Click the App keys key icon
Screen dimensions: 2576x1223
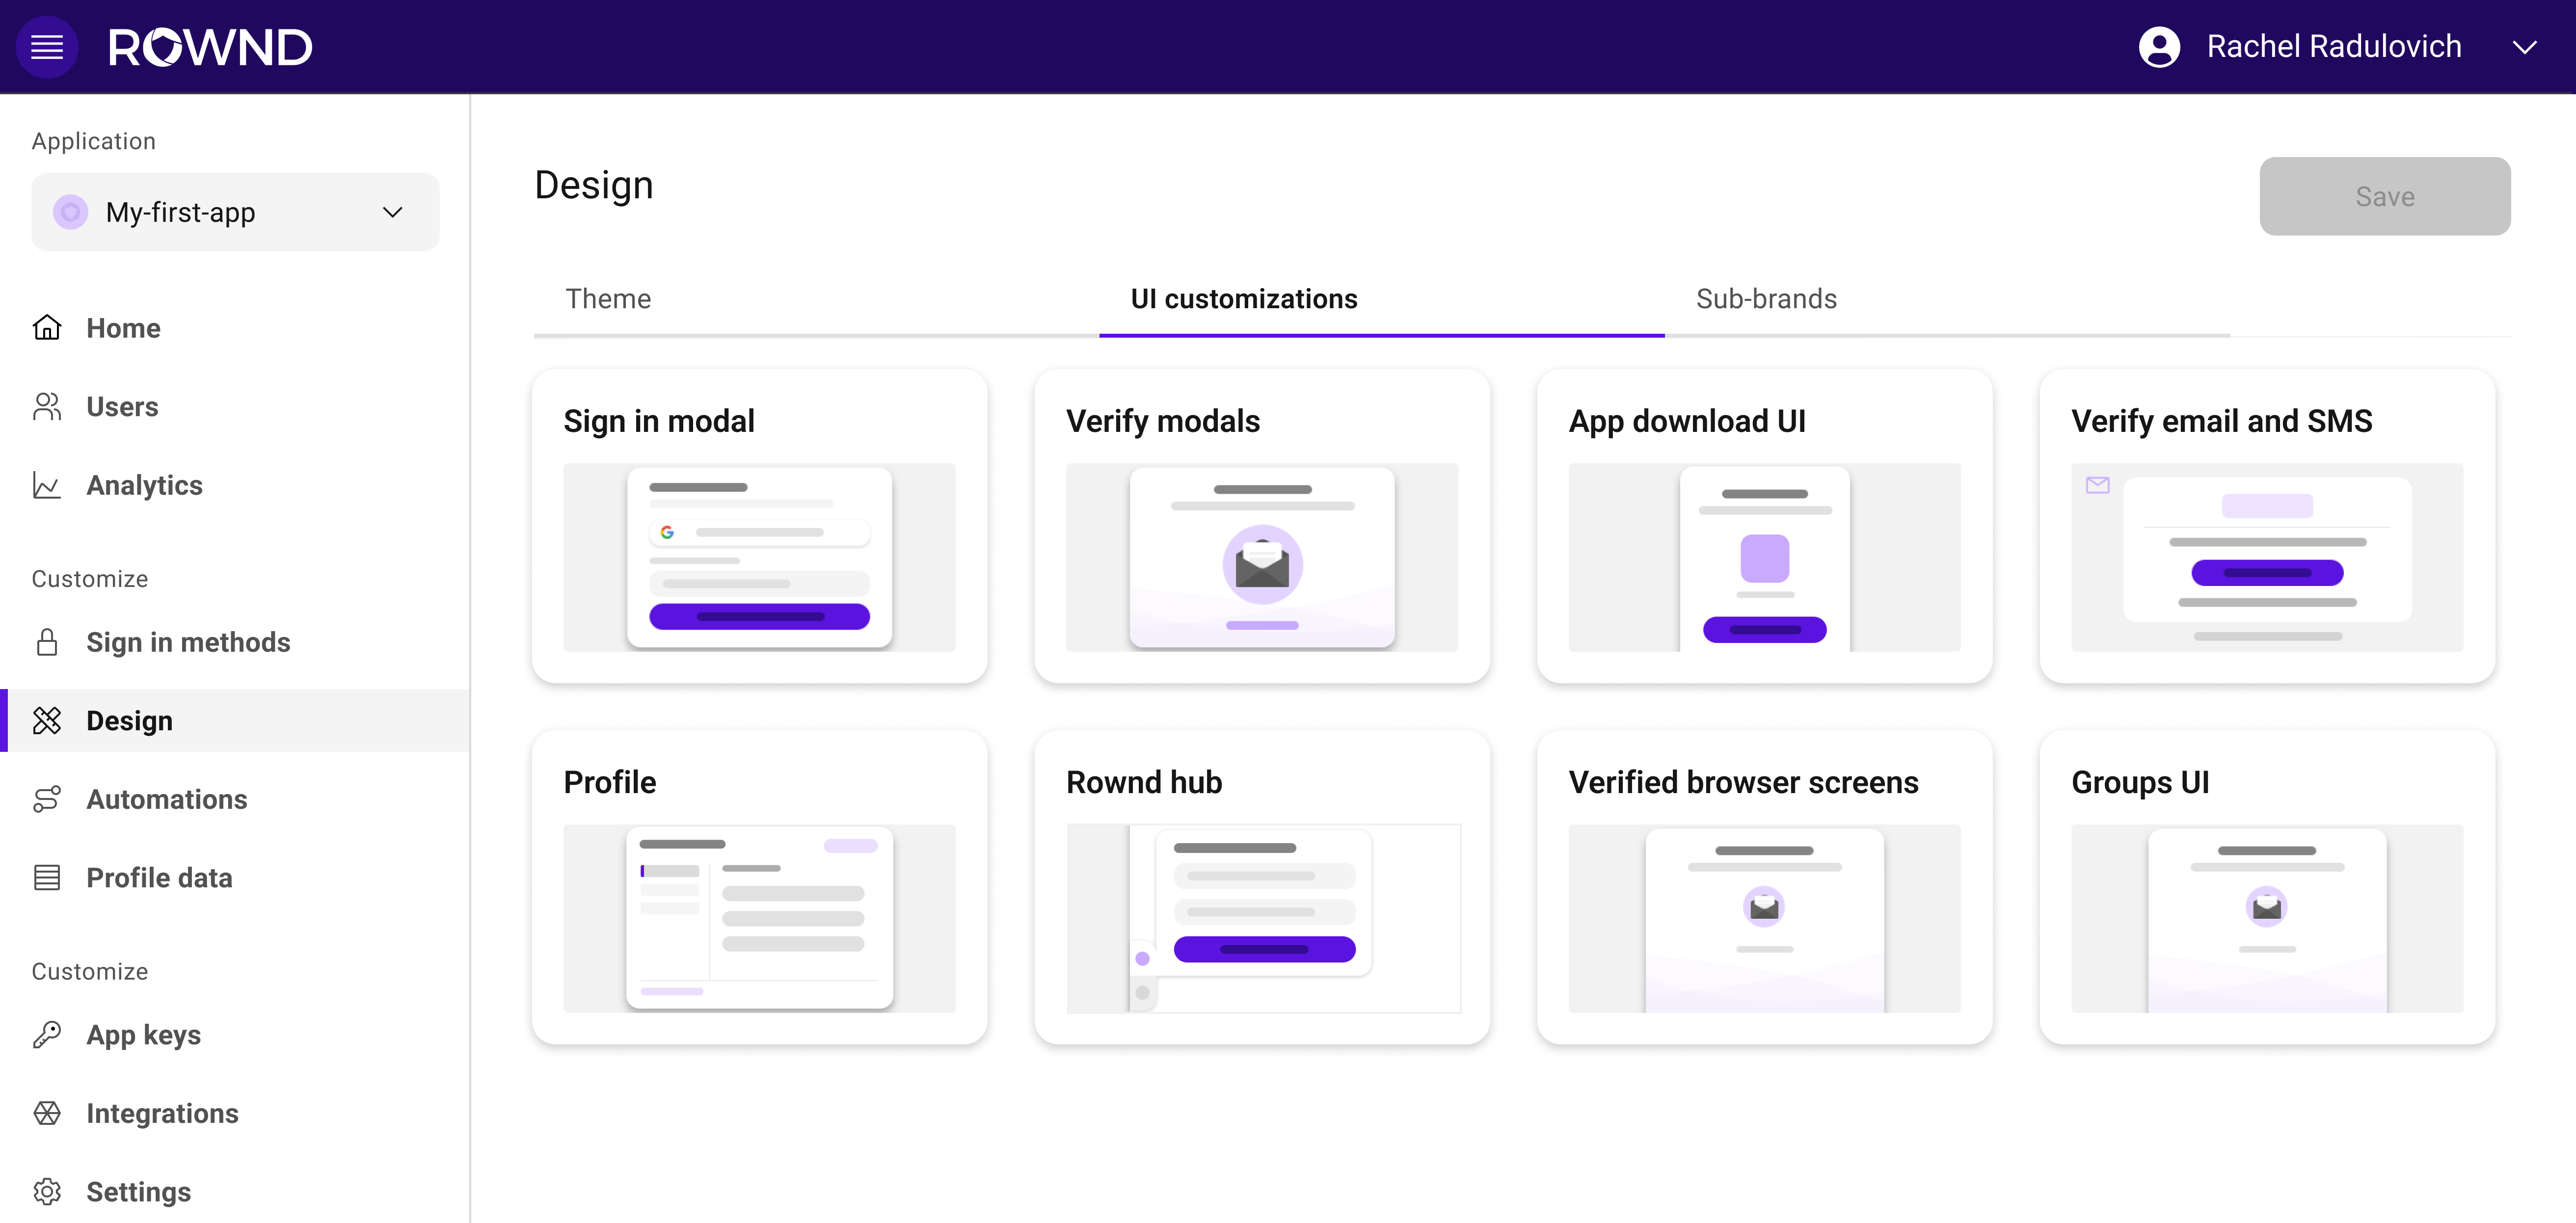point(47,1035)
